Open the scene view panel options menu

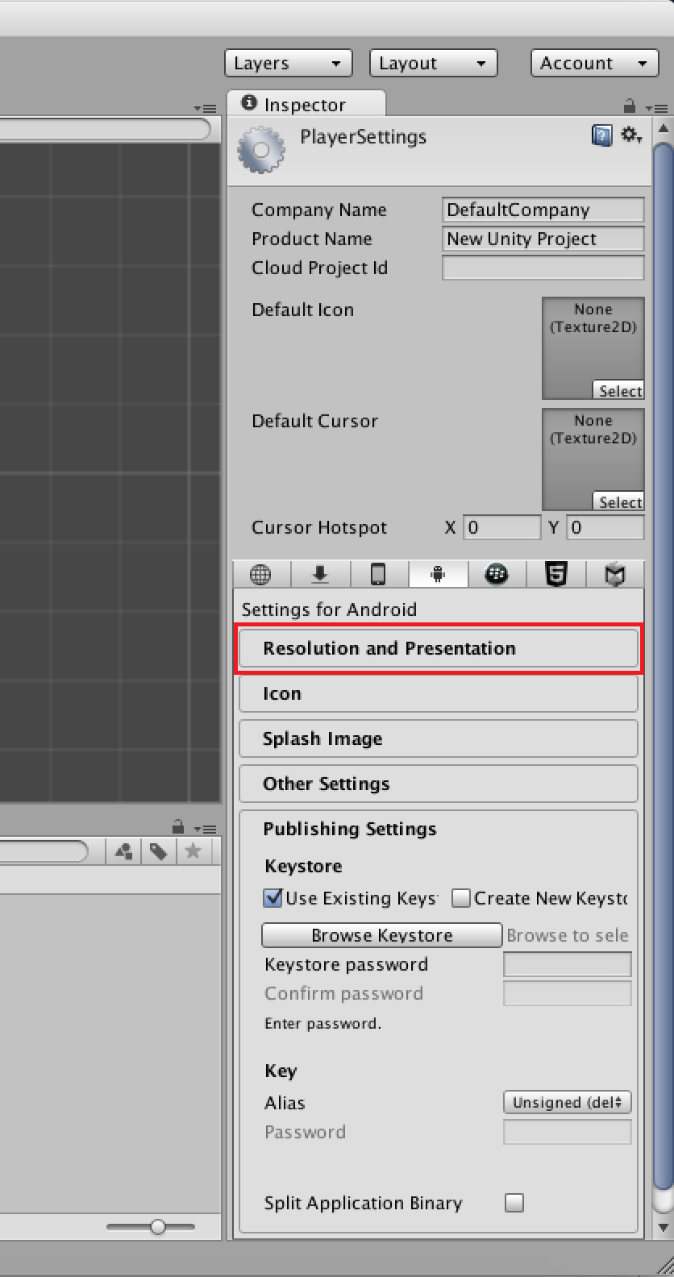coord(205,107)
